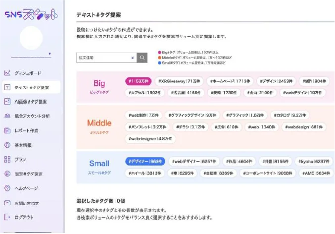335x234 pixels.
Task: Add the #広告|618件 tag
Action: click(227, 127)
